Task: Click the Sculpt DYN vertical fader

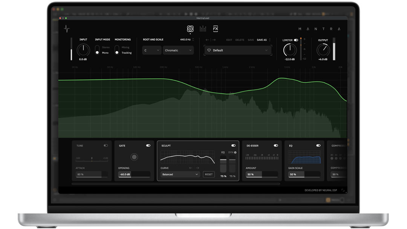Action: click(232, 164)
